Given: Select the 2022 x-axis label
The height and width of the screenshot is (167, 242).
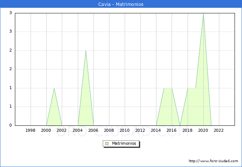Looking at the screenshot, I should pos(219,130).
